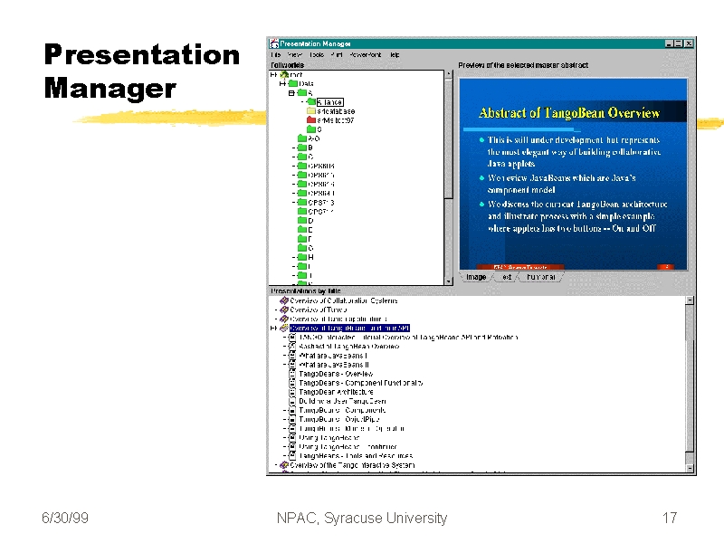Click the green Data folder icon
This screenshot has height=543, width=724.
293,83
